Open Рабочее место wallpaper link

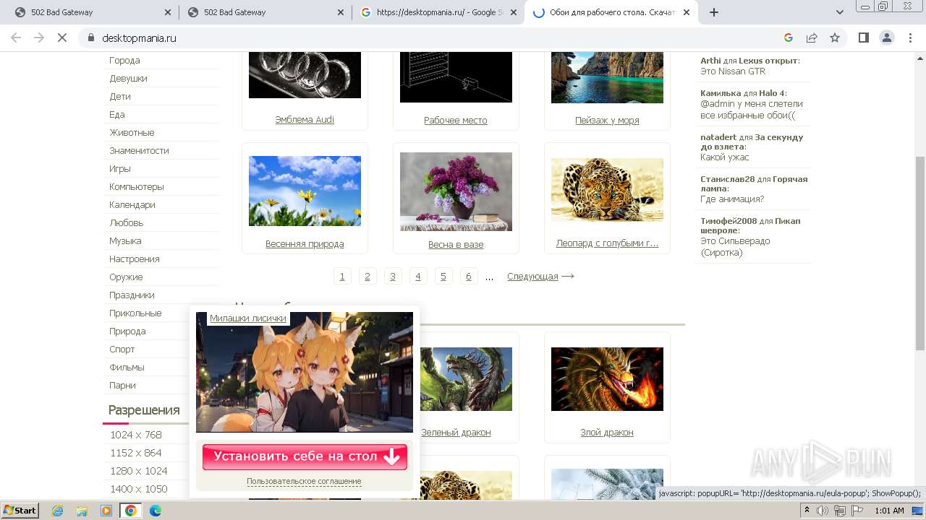click(x=456, y=121)
